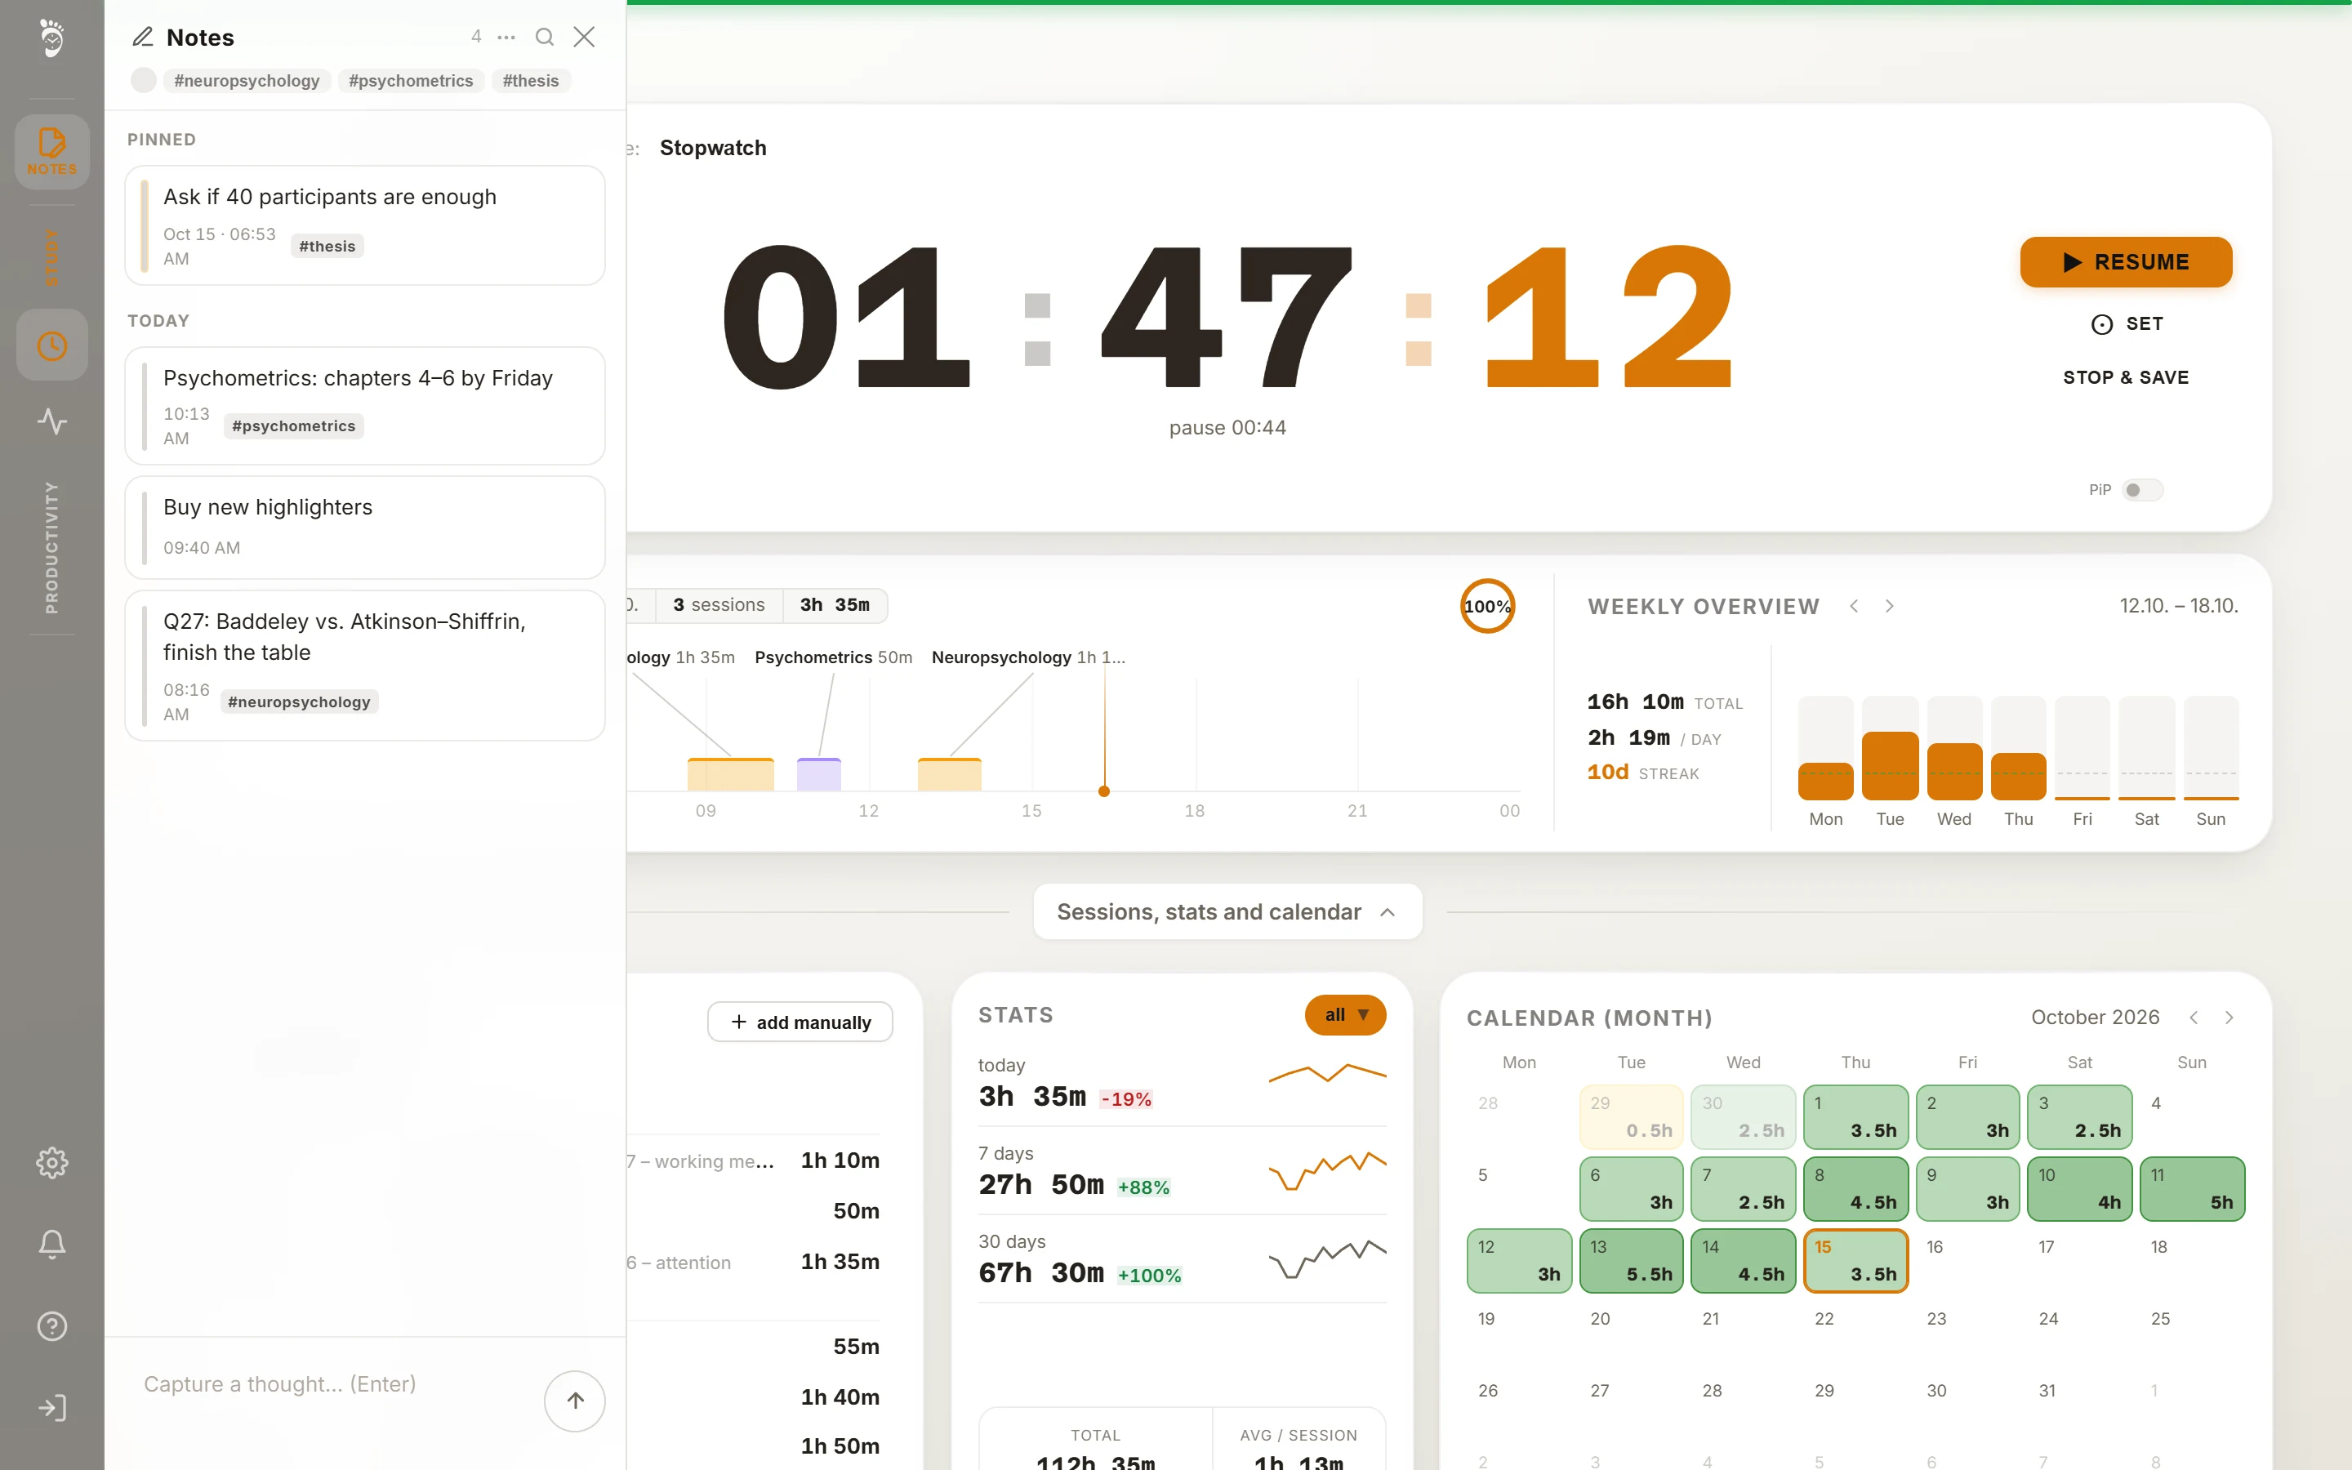Open the clock timer sidebar icon
This screenshot has height=1470, width=2352.
51,345
